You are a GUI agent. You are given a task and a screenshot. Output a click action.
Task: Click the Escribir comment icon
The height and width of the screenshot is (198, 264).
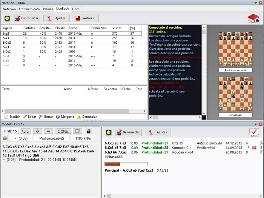coord(6,117)
